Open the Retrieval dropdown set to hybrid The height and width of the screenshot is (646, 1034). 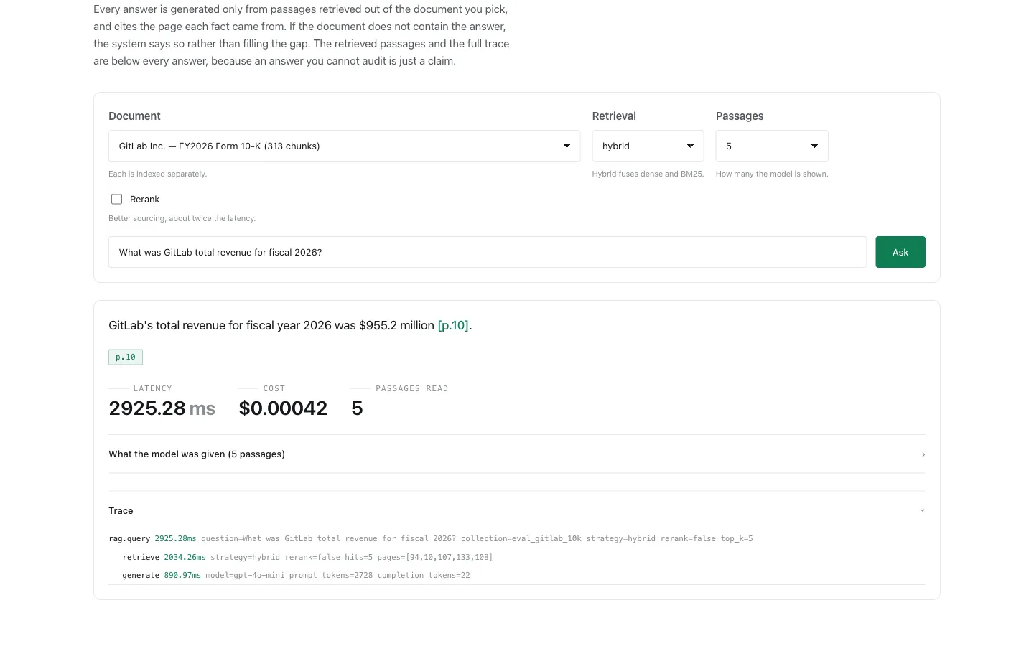648,146
